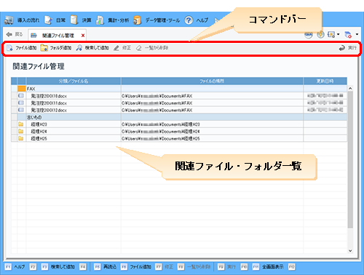Viewport: 364px width, 275px height.
Task: Open the ヘルプ question mark icon
Action: pos(189,20)
